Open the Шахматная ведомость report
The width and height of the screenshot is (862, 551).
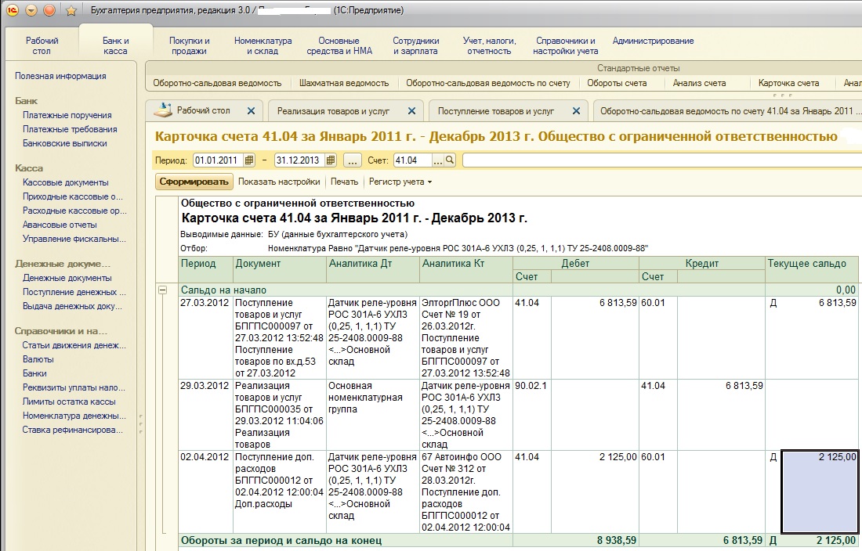coord(344,83)
